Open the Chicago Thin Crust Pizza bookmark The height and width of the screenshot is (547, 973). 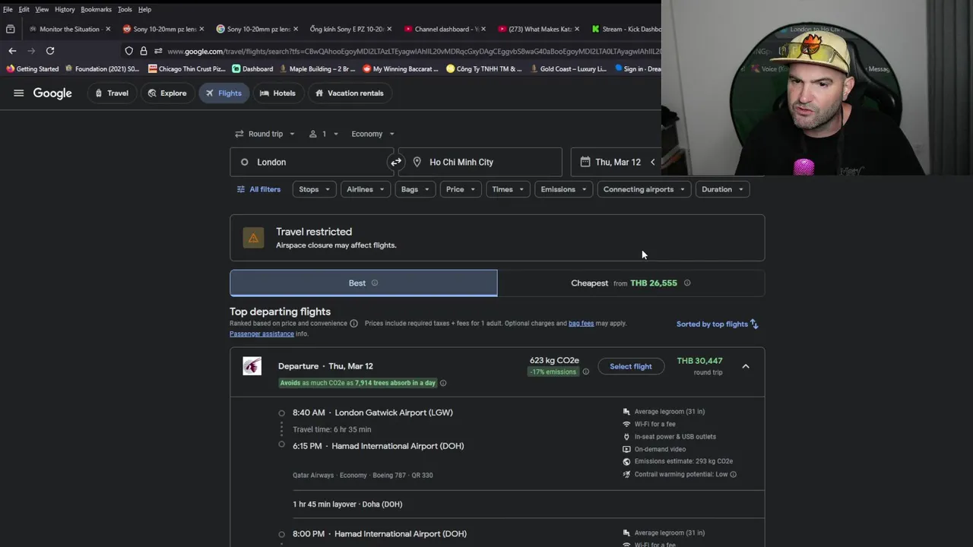187,68
